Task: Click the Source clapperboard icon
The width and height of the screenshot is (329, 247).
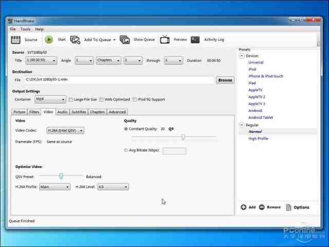Action: [x=15, y=40]
